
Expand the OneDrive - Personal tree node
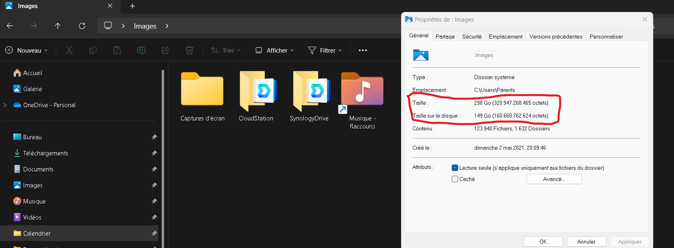[x=5, y=105]
